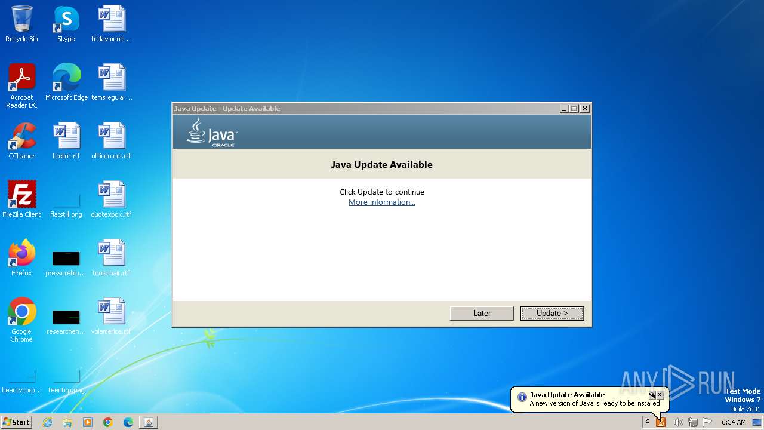Open the More information... link
764x430 pixels.
tap(382, 202)
